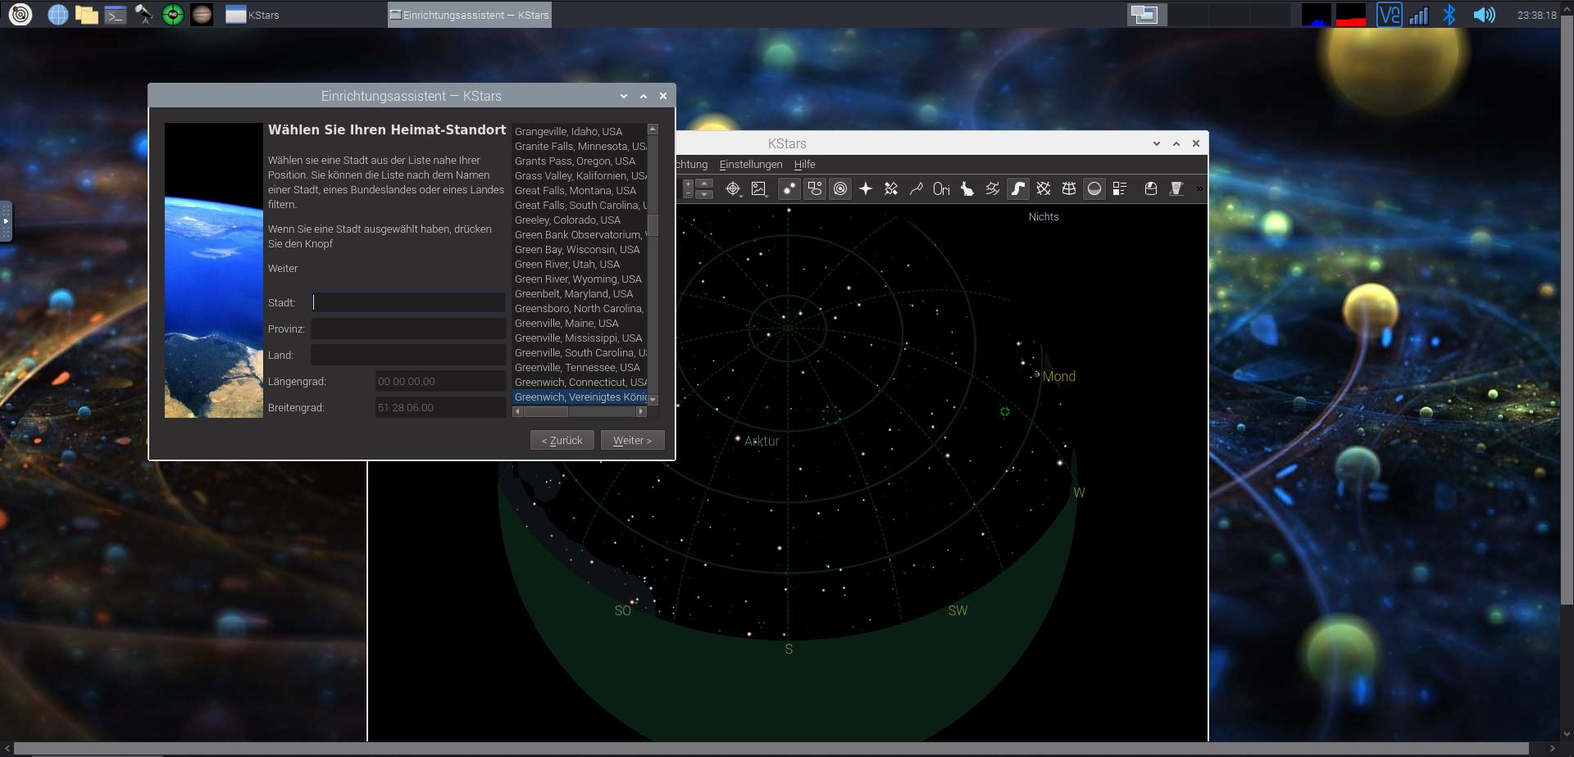1574x757 pixels.
Task: Switch to Einrichtungsassistent taskbar entry
Action: [469, 15]
